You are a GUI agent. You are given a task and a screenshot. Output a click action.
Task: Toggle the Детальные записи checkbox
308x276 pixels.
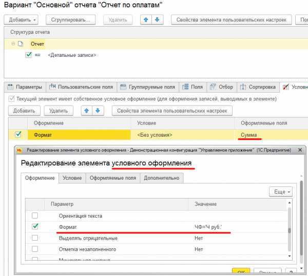pos(28,55)
